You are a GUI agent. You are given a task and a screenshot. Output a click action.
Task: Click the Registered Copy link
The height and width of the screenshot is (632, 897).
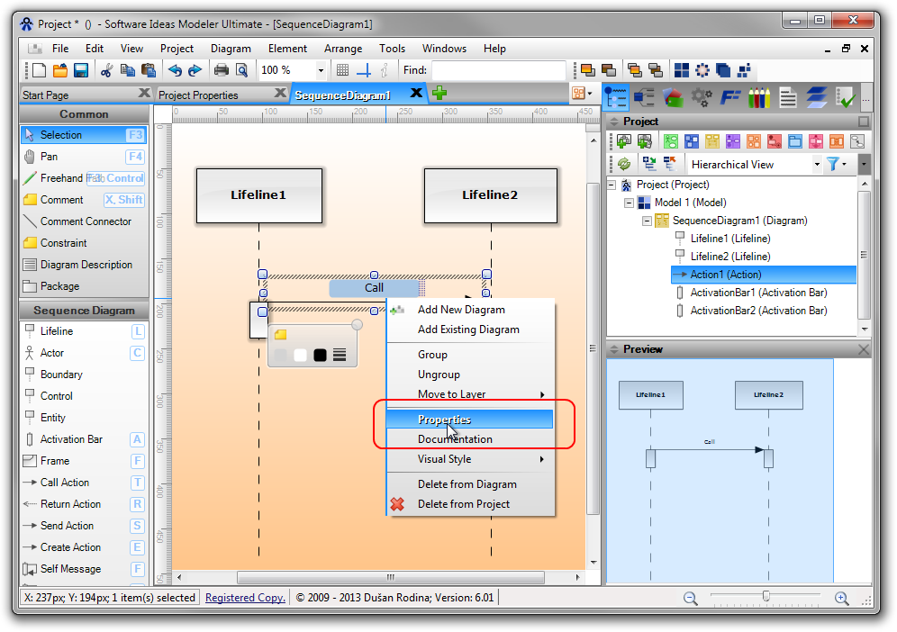click(245, 598)
